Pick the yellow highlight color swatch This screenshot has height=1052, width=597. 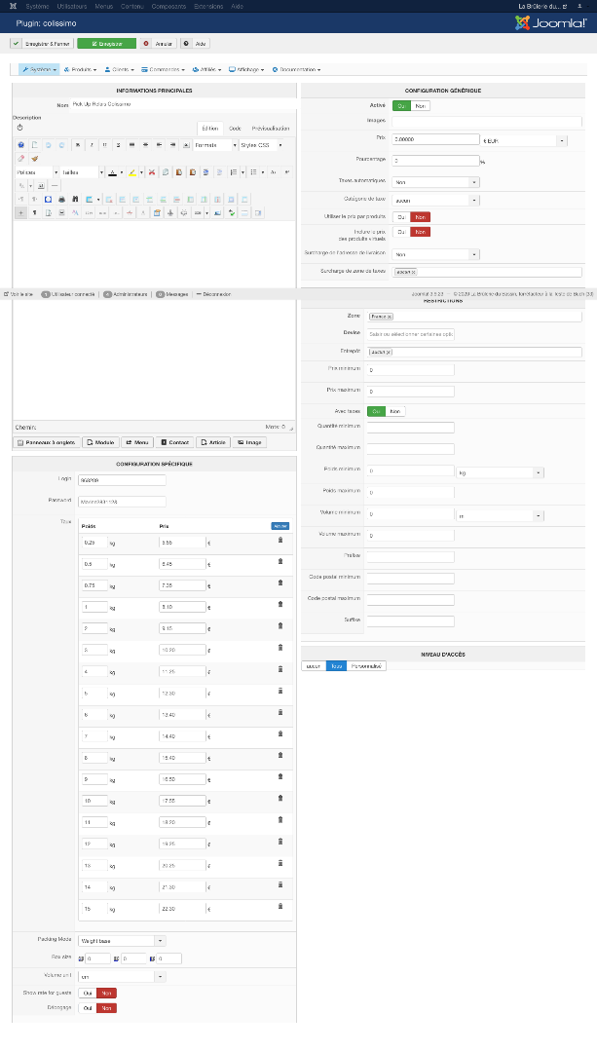click(x=132, y=172)
